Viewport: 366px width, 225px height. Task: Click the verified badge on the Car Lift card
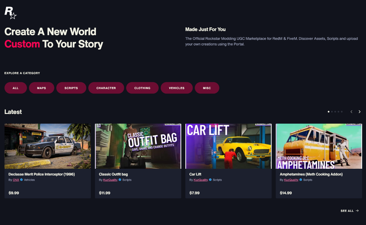[210, 180]
